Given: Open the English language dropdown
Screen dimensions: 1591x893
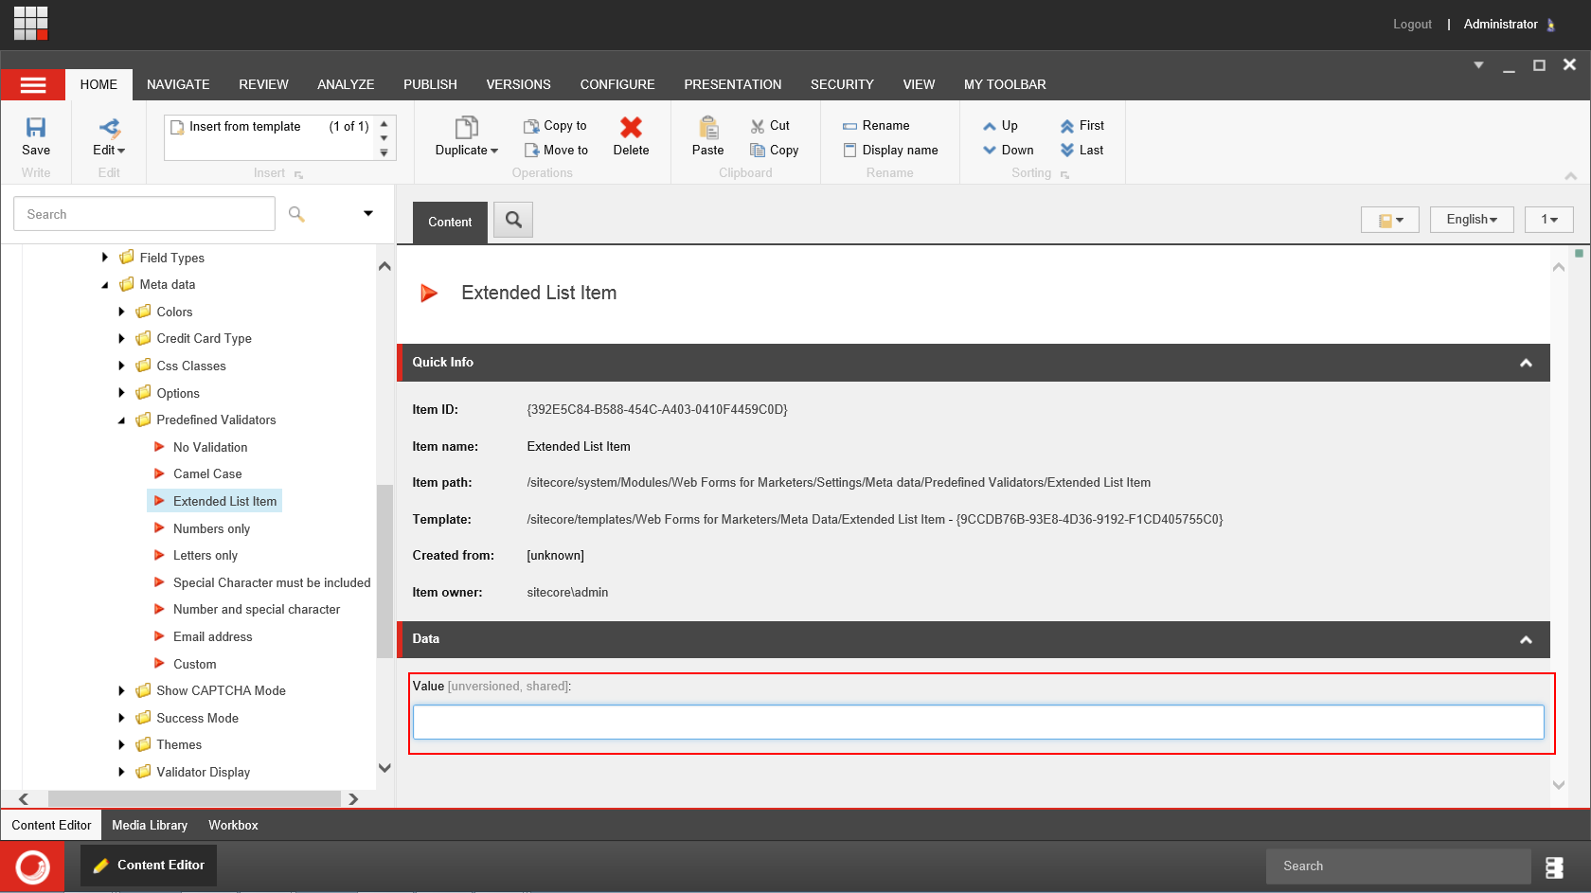Looking at the screenshot, I should tap(1471, 220).
